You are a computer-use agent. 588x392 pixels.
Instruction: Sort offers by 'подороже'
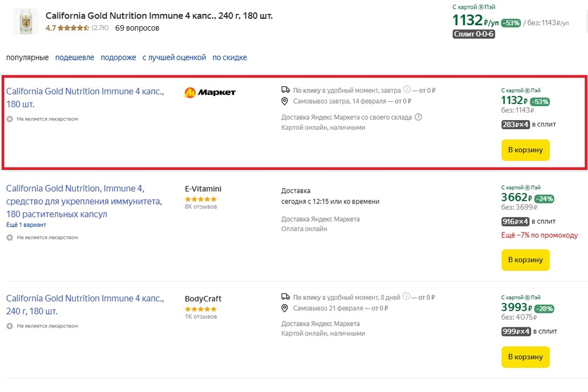click(x=118, y=58)
